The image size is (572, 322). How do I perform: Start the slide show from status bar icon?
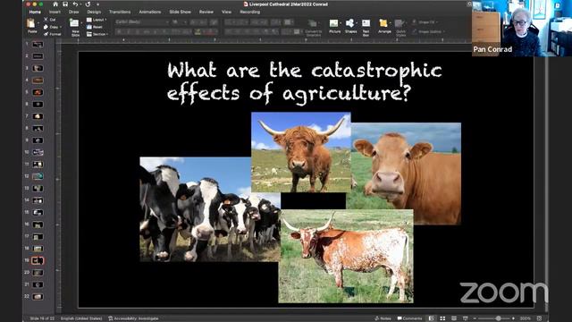(465, 318)
